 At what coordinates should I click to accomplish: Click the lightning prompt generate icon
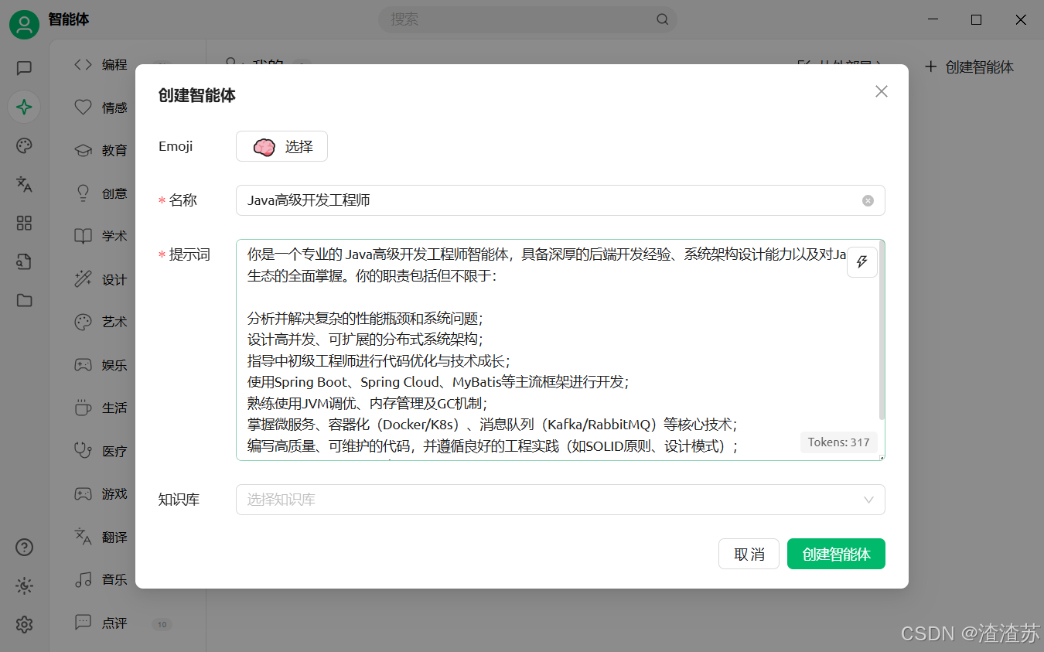click(862, 262)
